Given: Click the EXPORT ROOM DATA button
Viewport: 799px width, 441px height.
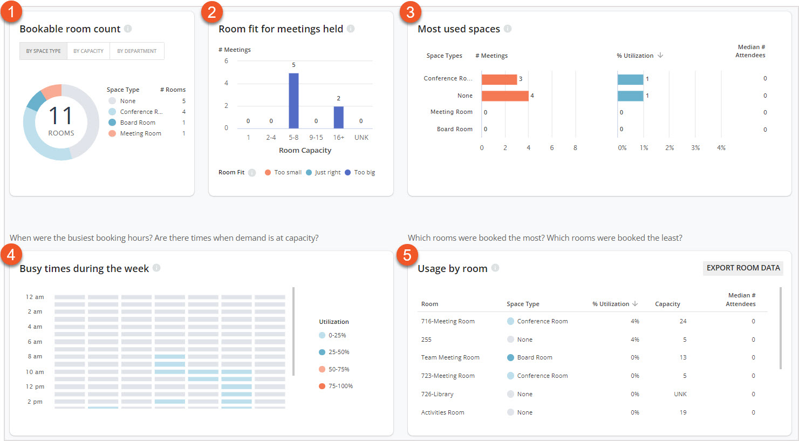Looking at the screenshot, I should [743, 268].
